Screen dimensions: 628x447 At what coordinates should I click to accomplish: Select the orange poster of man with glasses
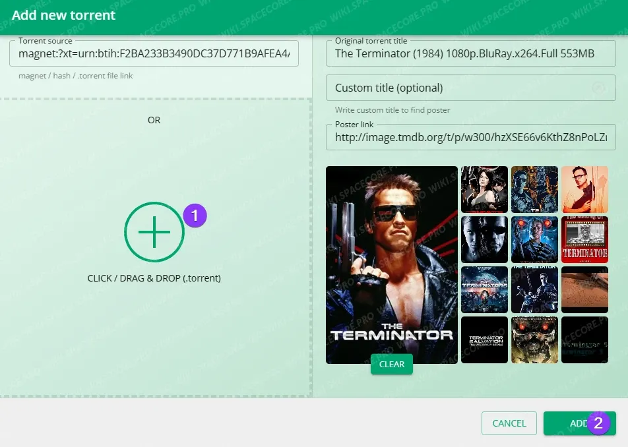point(584,190)
